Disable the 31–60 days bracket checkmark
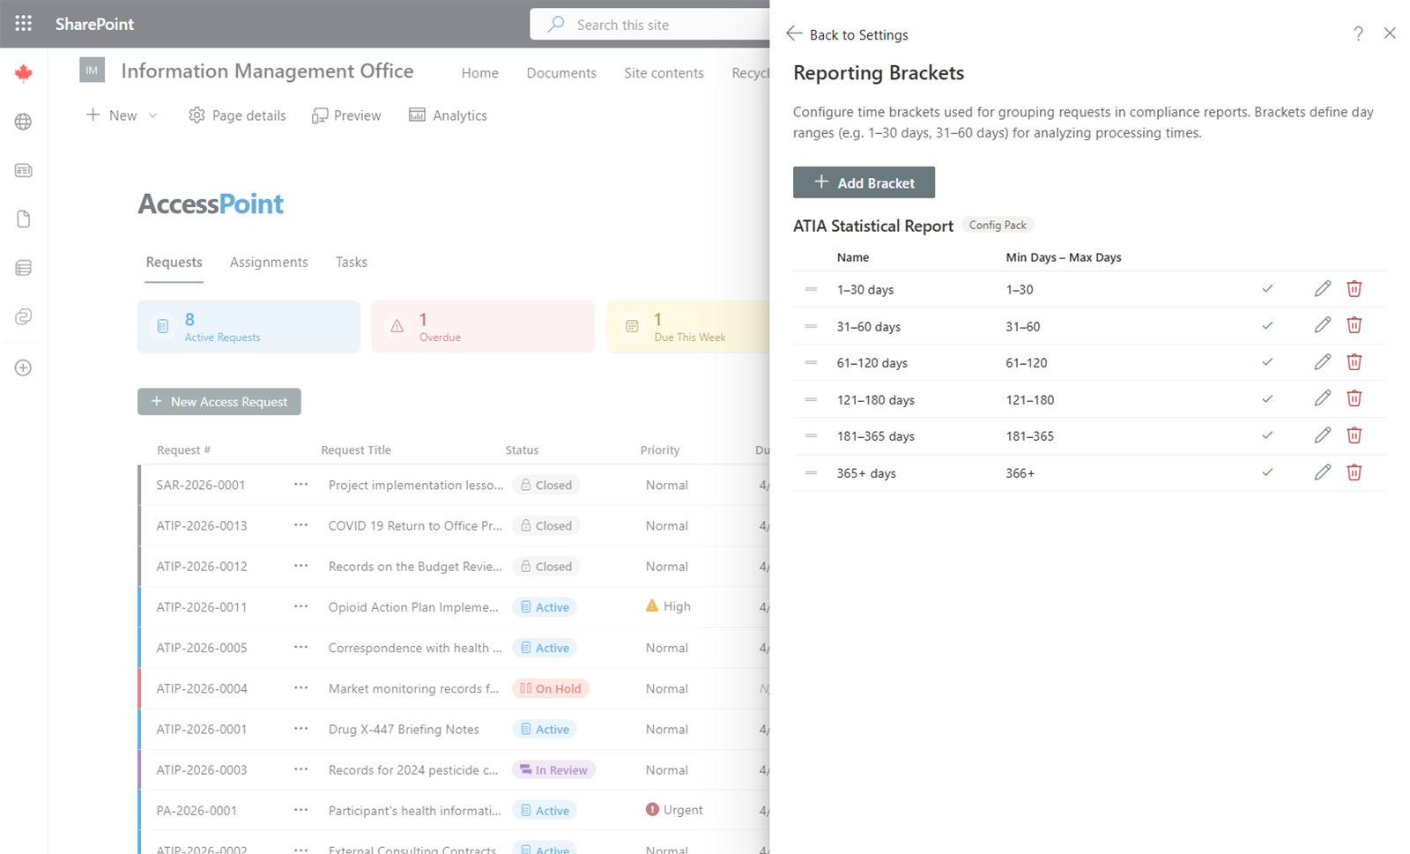The image size is (1410, 854). pos(1267,324)
